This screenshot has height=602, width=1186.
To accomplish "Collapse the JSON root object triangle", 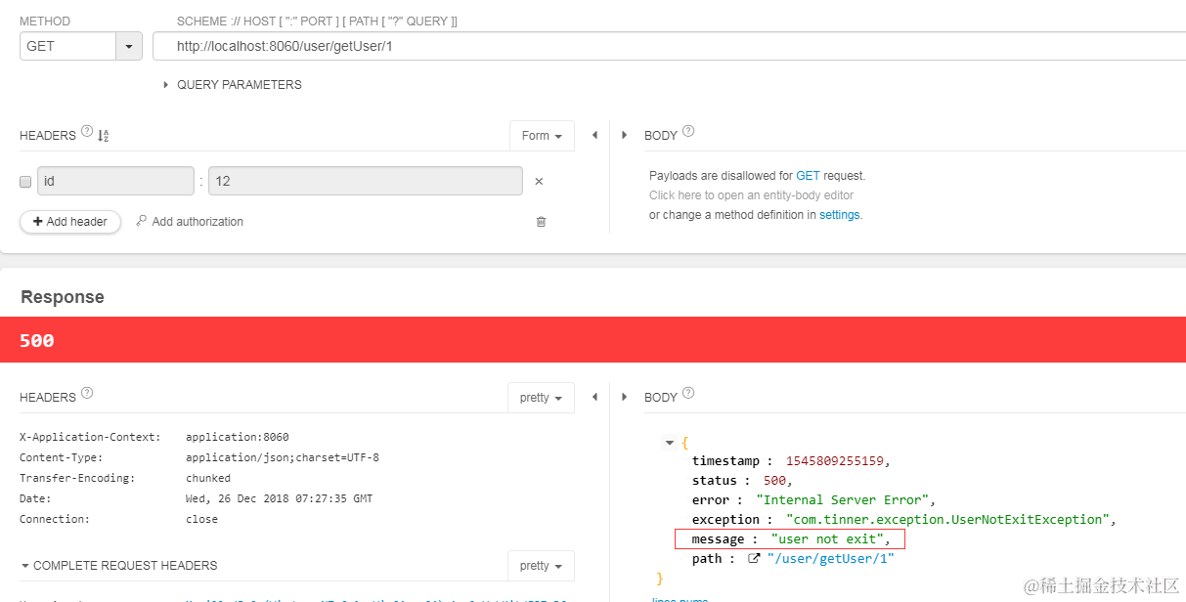I will (670, 443).
